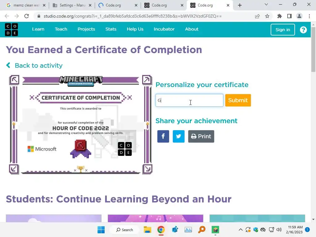
Task: Open the Stats menu item
Action: click(x=111, y=29)
